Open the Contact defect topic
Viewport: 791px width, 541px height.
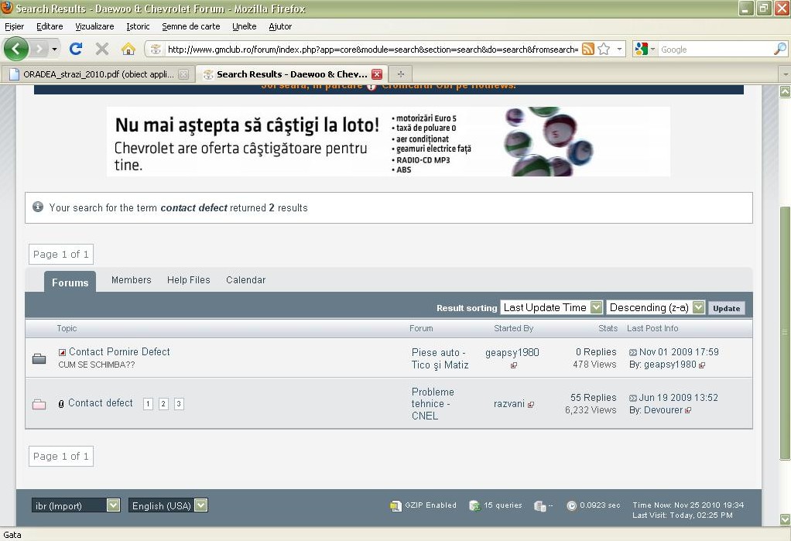101,402
